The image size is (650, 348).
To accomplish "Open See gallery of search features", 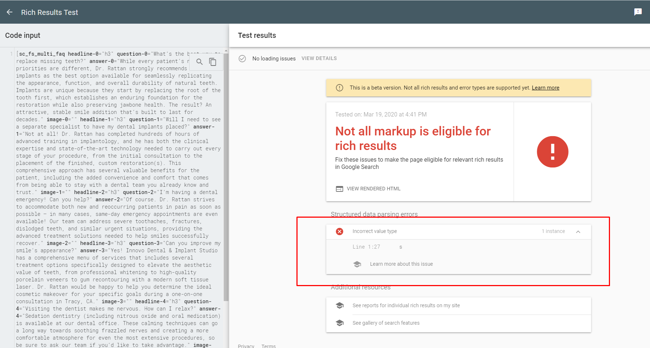I will pos(386,323).
